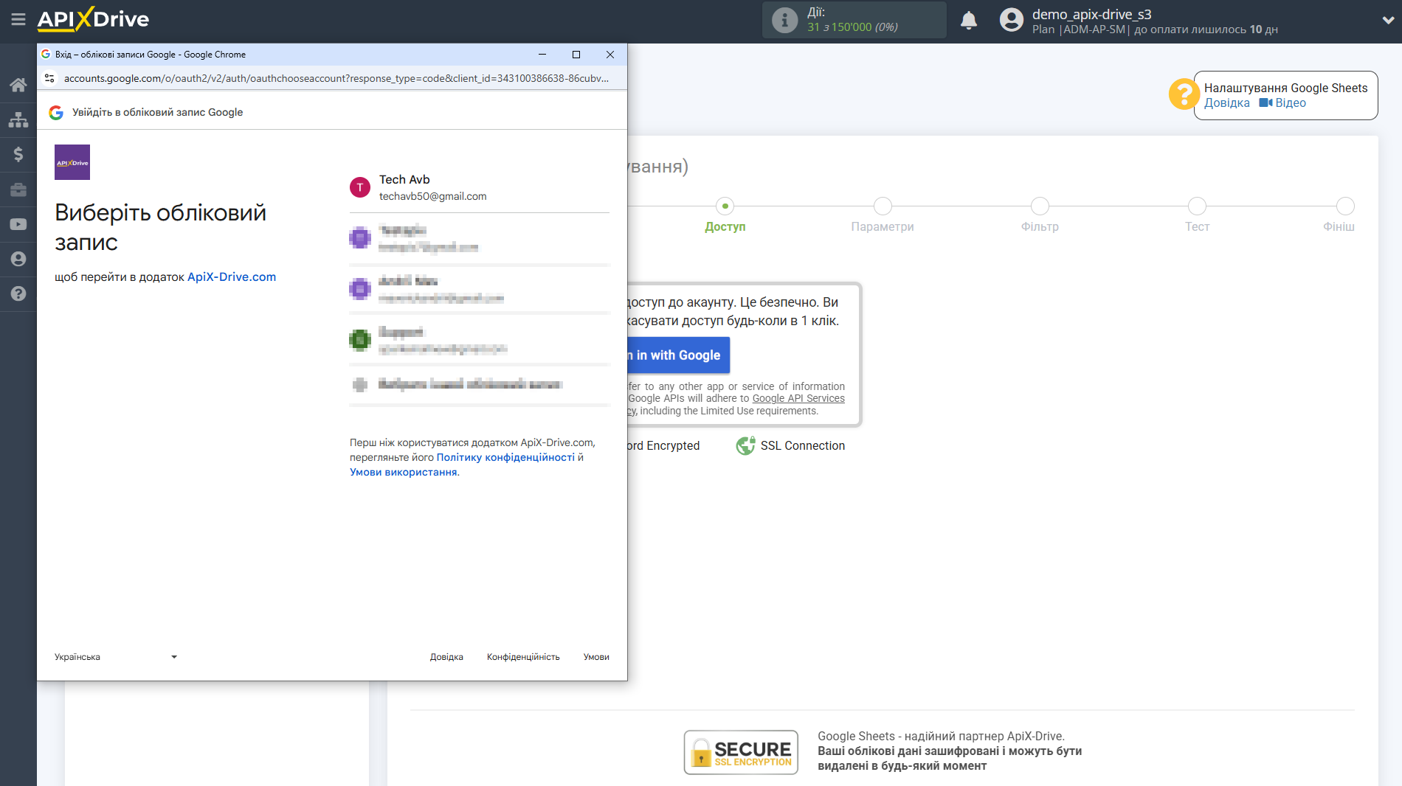
Task: Select the Доступ step marker
Action: tap(725, 206)
